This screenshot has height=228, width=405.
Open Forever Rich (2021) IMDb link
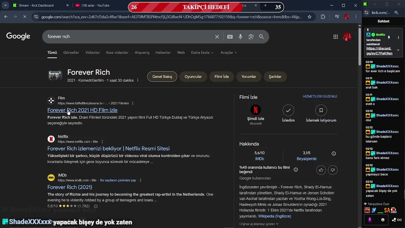[70, 187]
